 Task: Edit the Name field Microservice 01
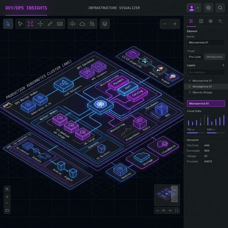pos(206,42)
